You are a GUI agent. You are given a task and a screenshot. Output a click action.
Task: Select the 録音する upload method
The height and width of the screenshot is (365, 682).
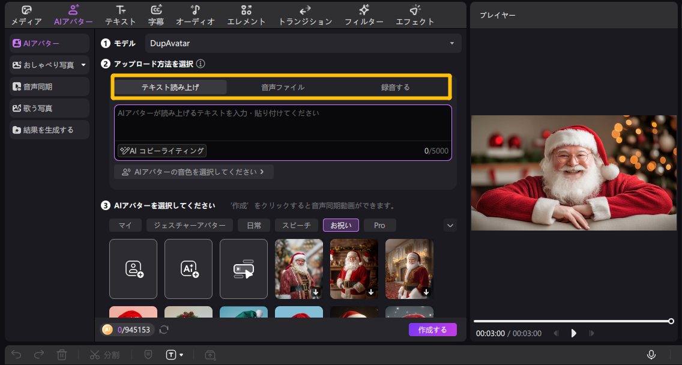point(396,86)
